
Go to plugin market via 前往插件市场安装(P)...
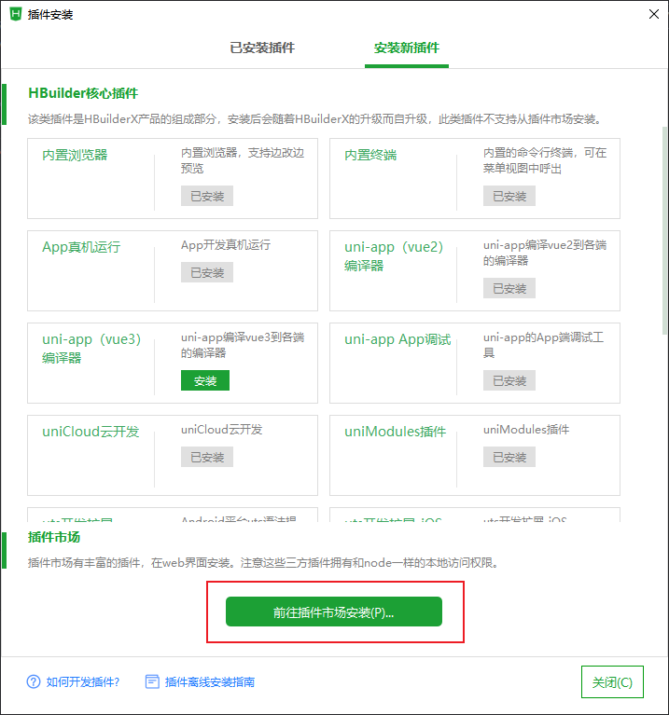(x=334, y=612)
